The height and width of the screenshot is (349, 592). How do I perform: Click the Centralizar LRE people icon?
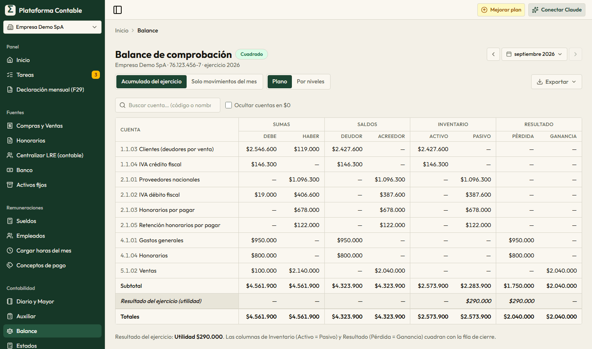tap(10, 155)
